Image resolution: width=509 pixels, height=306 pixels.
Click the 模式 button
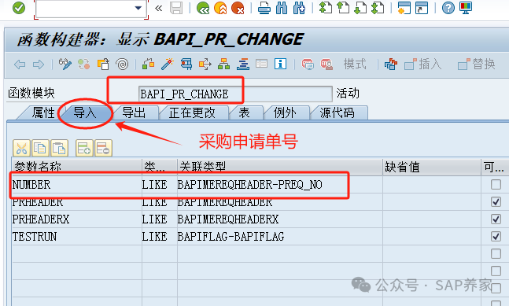(355, 64)
